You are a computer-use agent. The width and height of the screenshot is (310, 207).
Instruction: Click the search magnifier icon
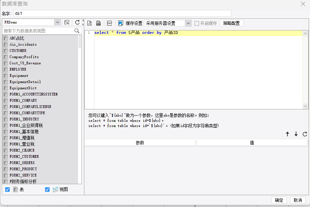coord(77,31)
